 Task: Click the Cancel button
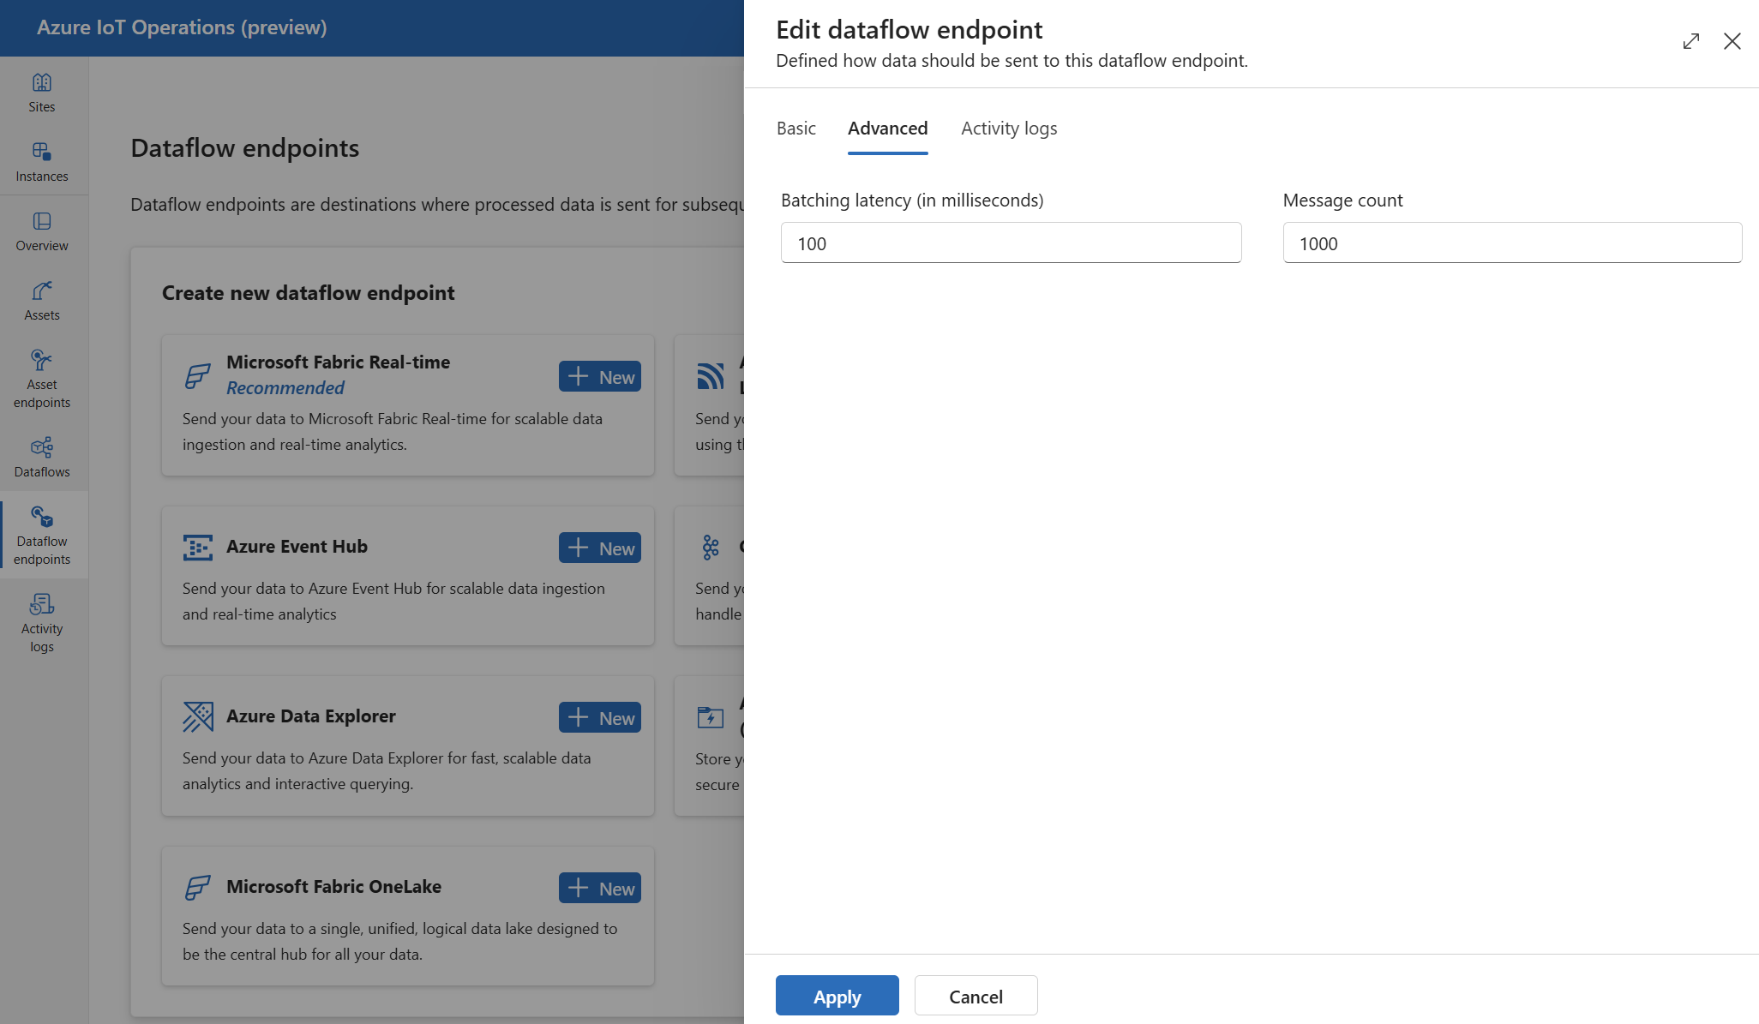point(976,996)
